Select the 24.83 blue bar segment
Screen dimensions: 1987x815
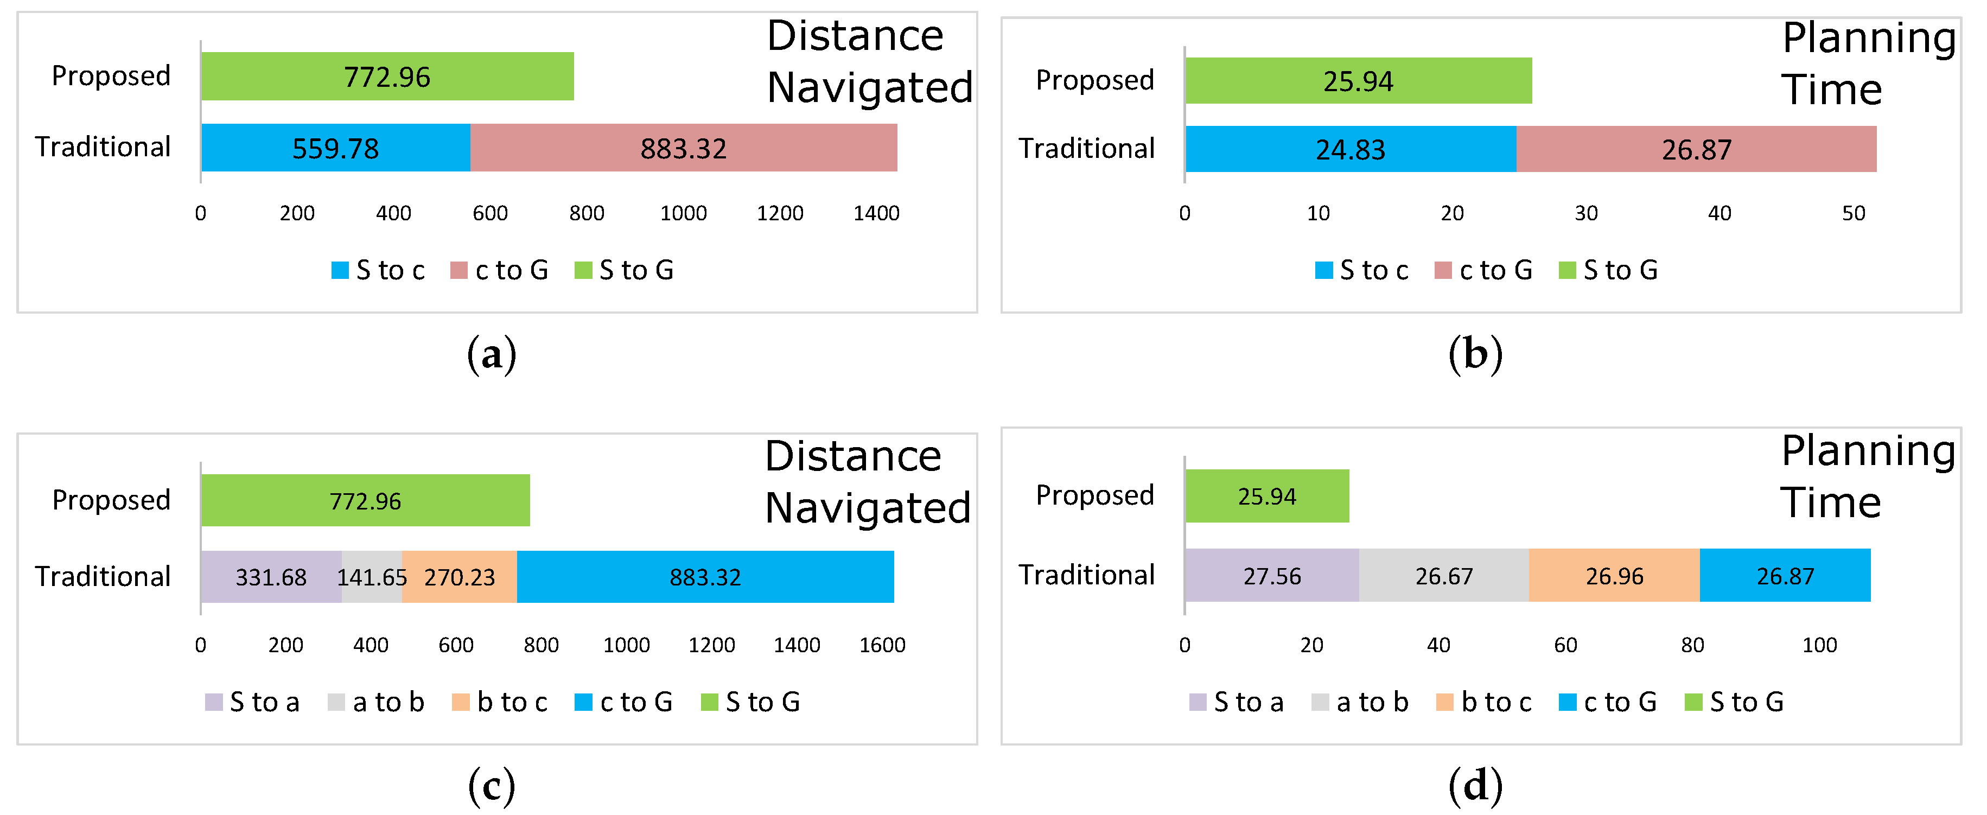(x=1350, y=149)
